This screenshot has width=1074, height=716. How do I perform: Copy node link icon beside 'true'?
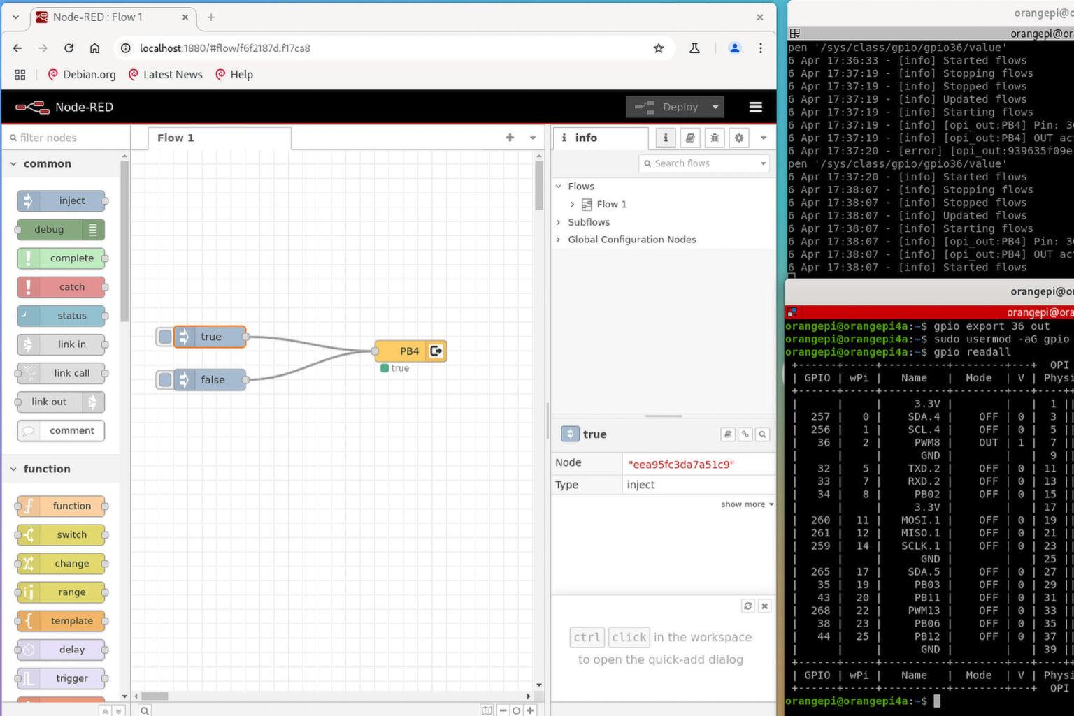[745, 434]
